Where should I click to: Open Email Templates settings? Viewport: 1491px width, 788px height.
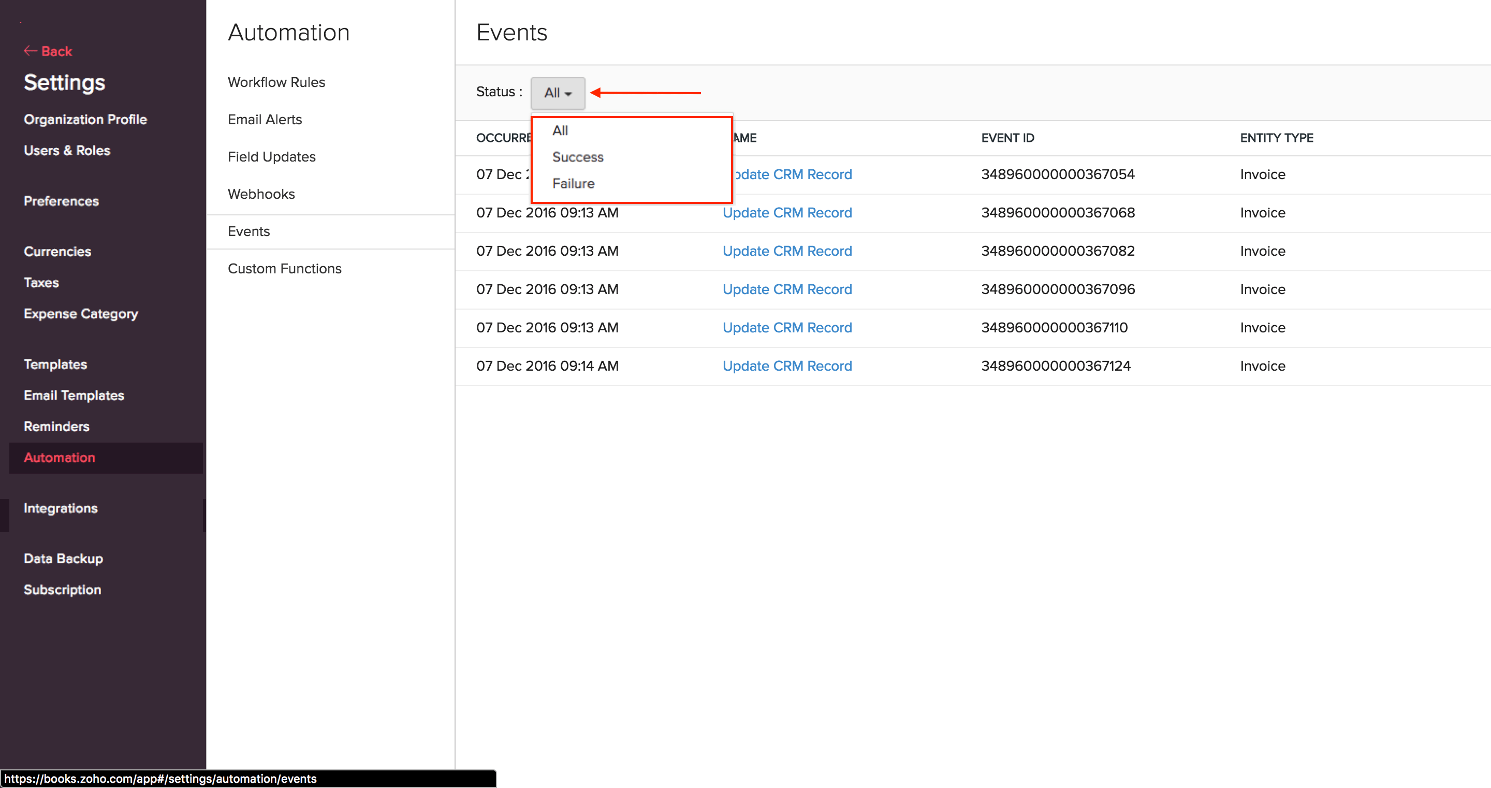74,395
